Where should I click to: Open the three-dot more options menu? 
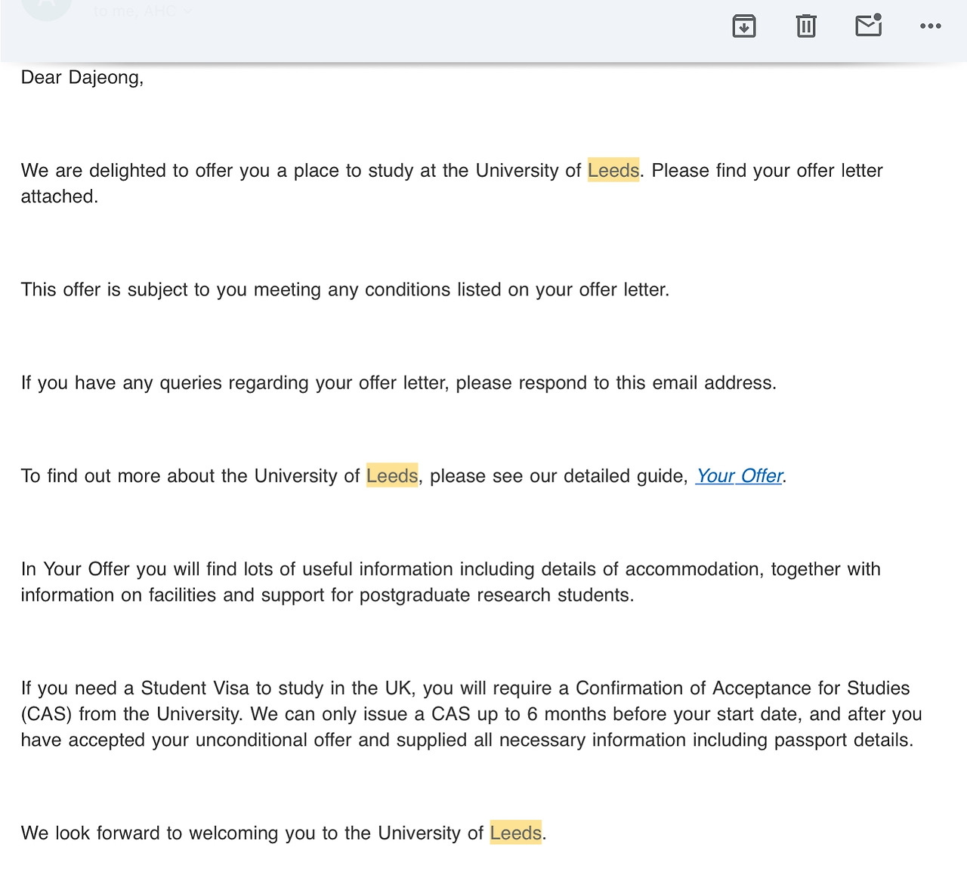(x=930, y=26)
